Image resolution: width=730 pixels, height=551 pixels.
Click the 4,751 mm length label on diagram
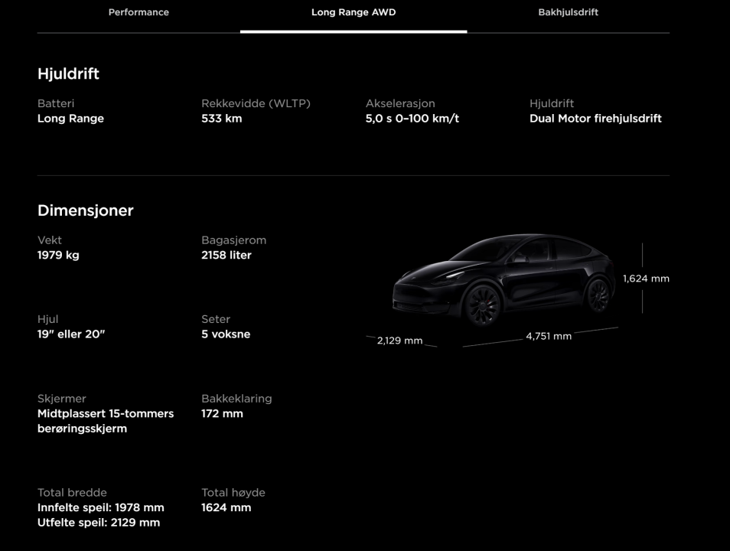click(x=548, y=337)
